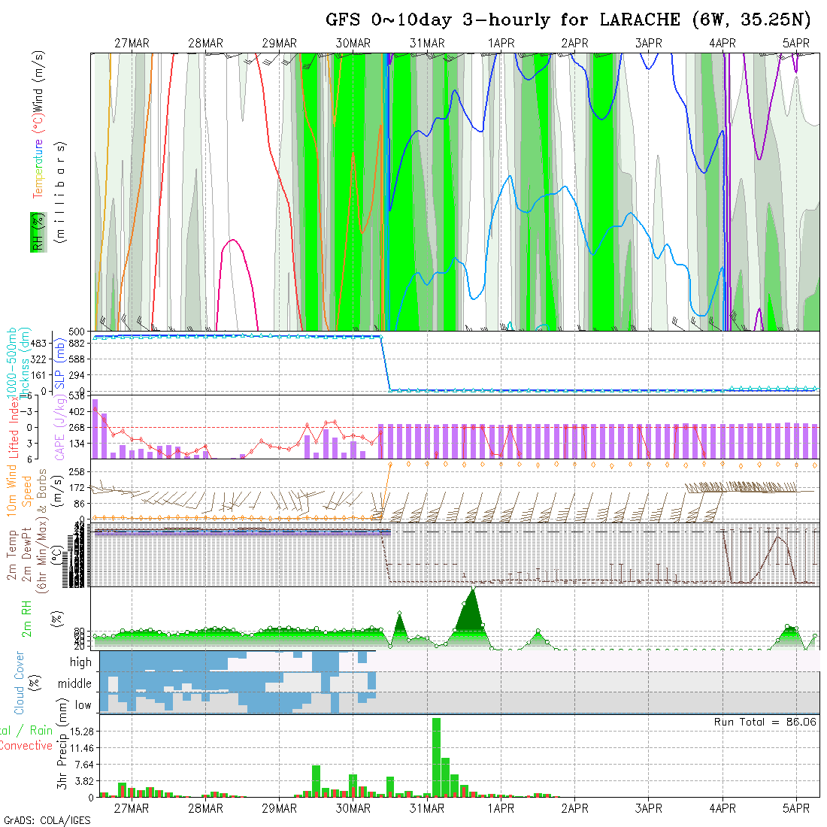Click the chart title for LARACHE
The width and height of the screenshot is (827, 827).
click(568, 20)
